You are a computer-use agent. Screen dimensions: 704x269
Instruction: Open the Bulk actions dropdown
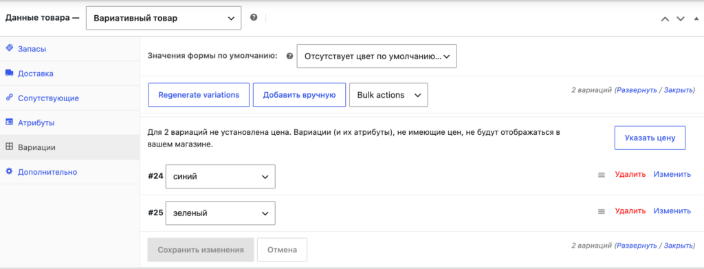click(x=388, y=95)
